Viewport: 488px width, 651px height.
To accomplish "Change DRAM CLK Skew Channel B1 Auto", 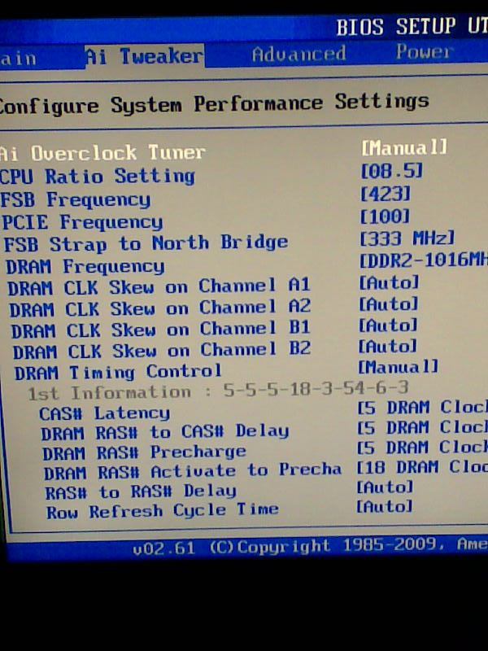I will (388, 325).
